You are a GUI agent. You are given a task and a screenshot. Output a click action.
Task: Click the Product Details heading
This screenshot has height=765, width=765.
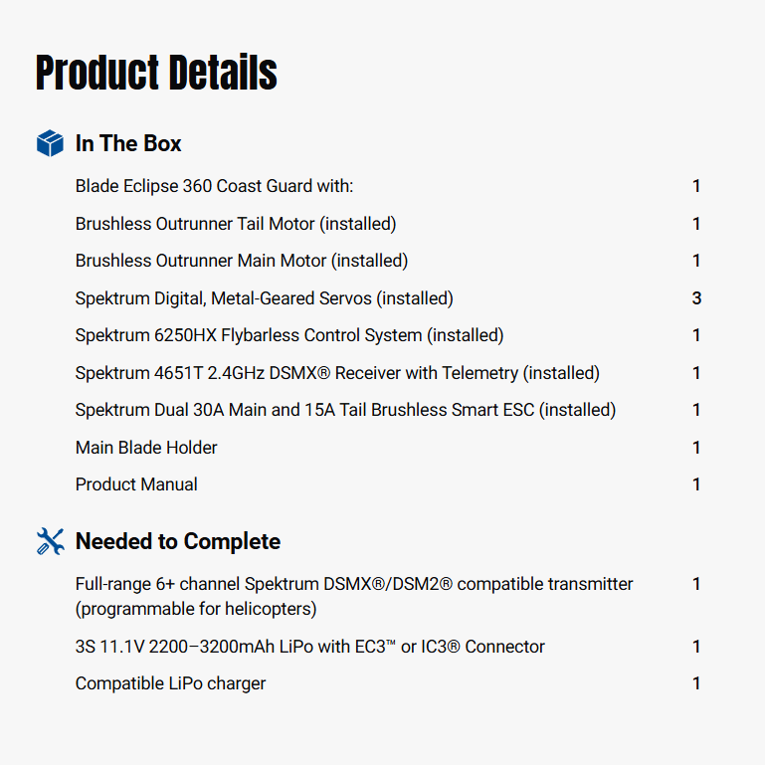[156, 73]
